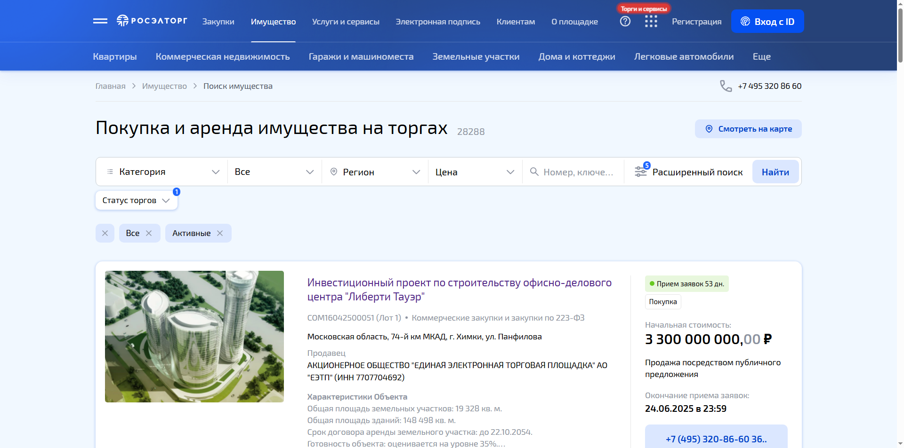Click the Торги и сервисы red badge
The width and height of the screenshot is (904, 448).
[x=644, y=8]
